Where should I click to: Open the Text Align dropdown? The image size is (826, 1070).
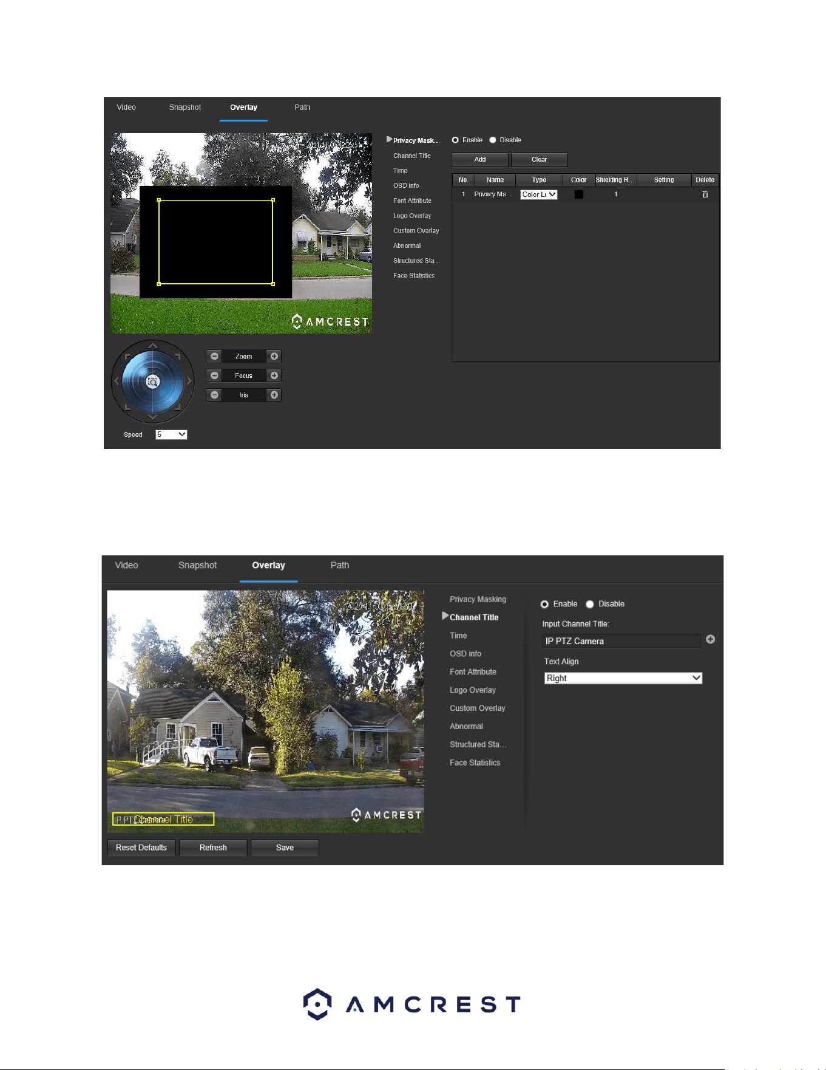(623, 678)
